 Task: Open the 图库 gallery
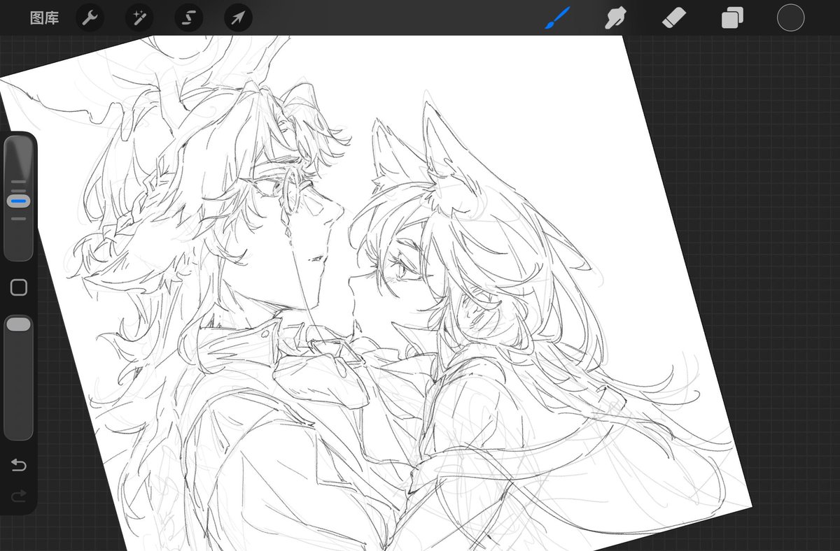point(44,18)
